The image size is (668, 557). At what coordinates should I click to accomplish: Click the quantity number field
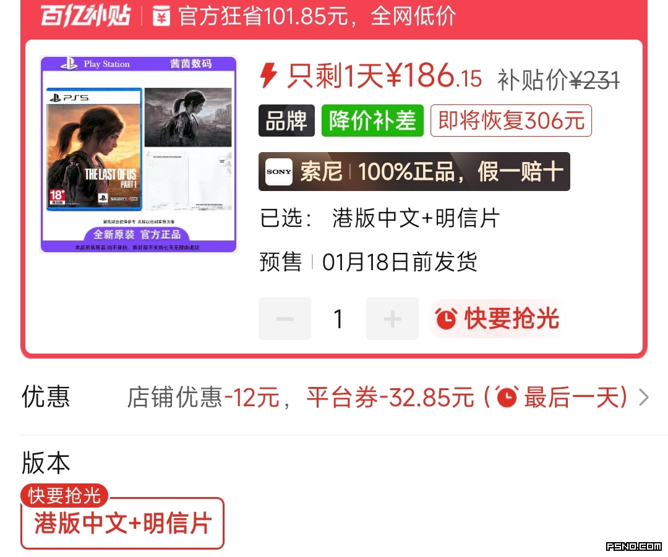tap(338, 318)
